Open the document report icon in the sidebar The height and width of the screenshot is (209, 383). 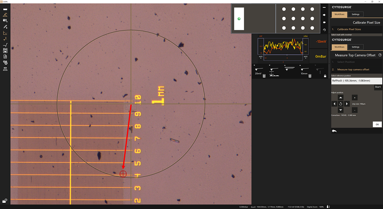5,56
